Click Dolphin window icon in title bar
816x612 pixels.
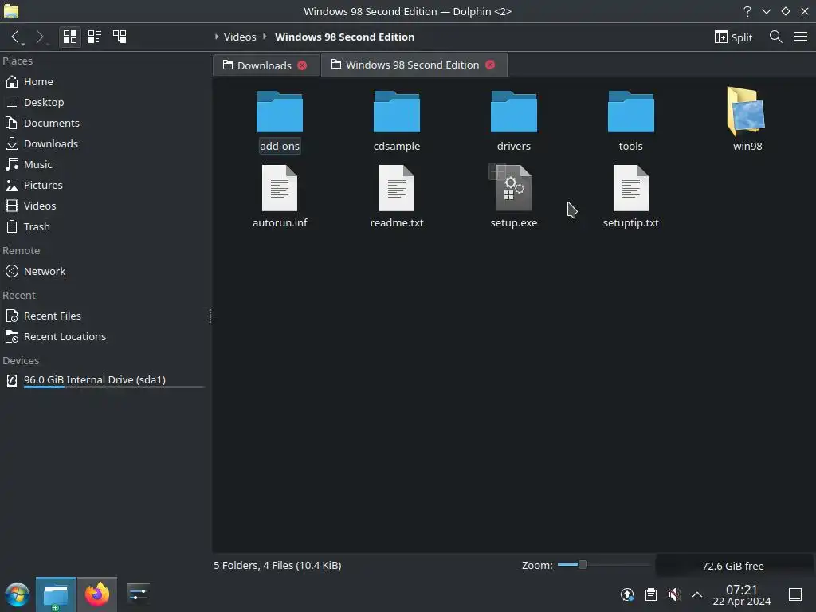pos(11,11)
